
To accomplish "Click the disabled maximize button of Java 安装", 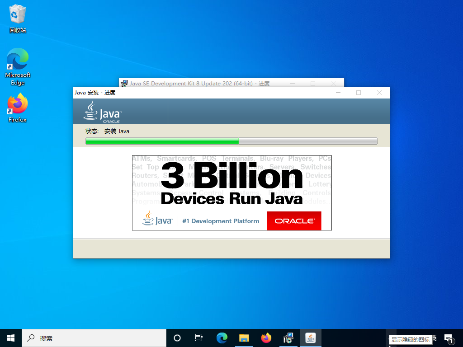I will [x=359, y=93].
